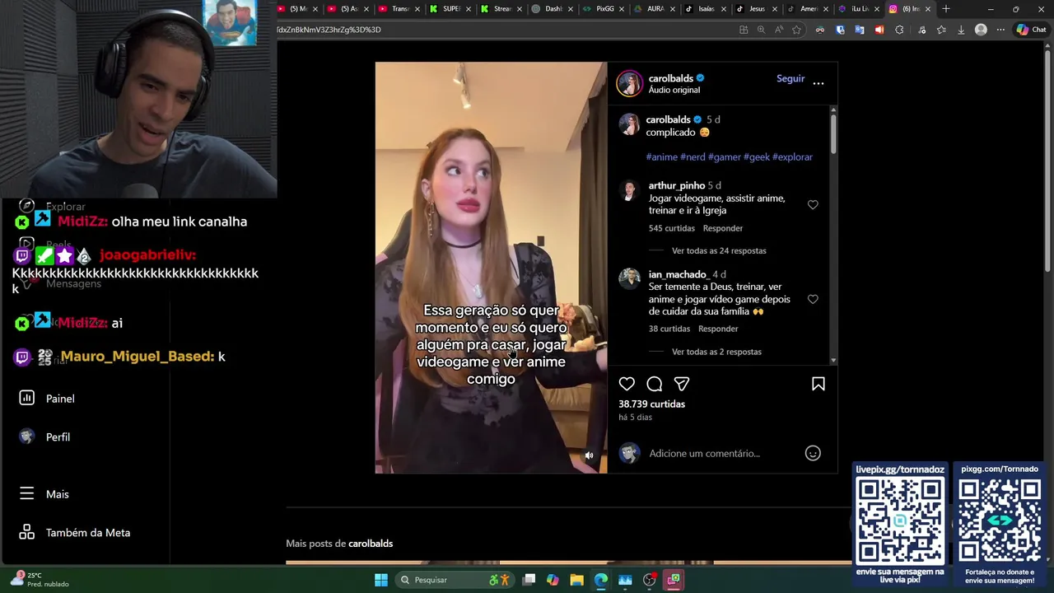The width and height of the screenshot is (1054, 593).
Task: Expand Ver todas as 2 respostas
Action: coord(716,352)
